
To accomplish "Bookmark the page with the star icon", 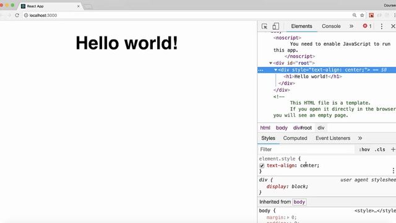I will tap(362, 15).
